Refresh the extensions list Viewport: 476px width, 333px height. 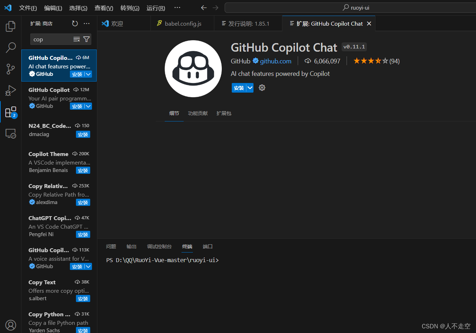[x=75, y=23]
